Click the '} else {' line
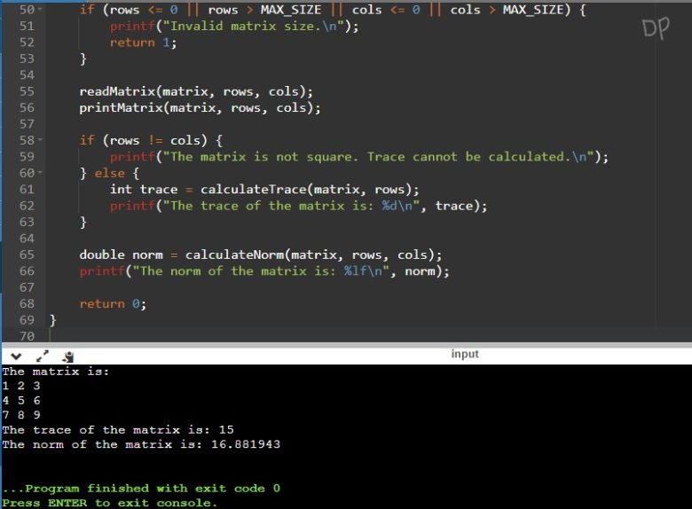The image size is (692, 509). [x=109, y=173]
